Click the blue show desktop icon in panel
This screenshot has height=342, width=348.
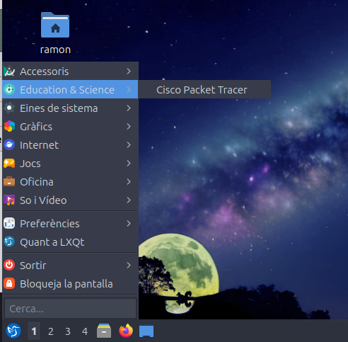[x=146, y=331]
